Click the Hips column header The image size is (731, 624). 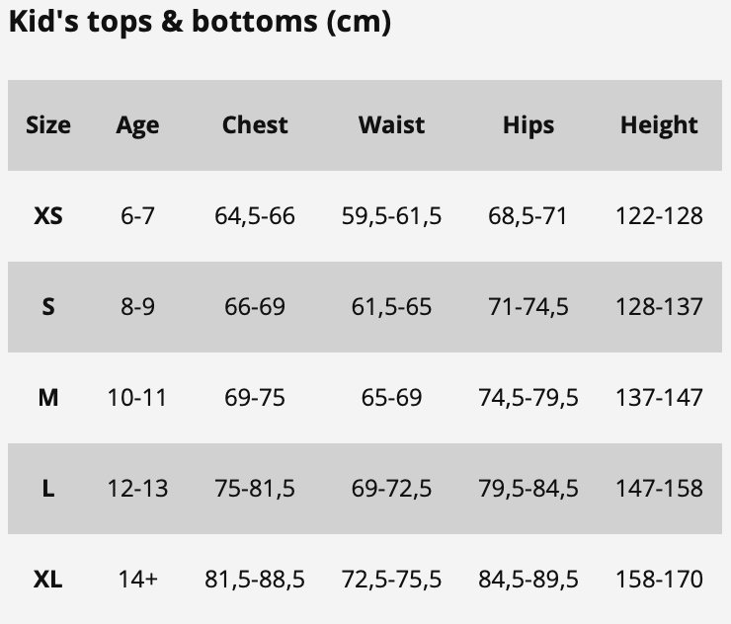528,125
